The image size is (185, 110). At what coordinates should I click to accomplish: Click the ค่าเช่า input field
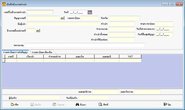(x=122, y=24)
